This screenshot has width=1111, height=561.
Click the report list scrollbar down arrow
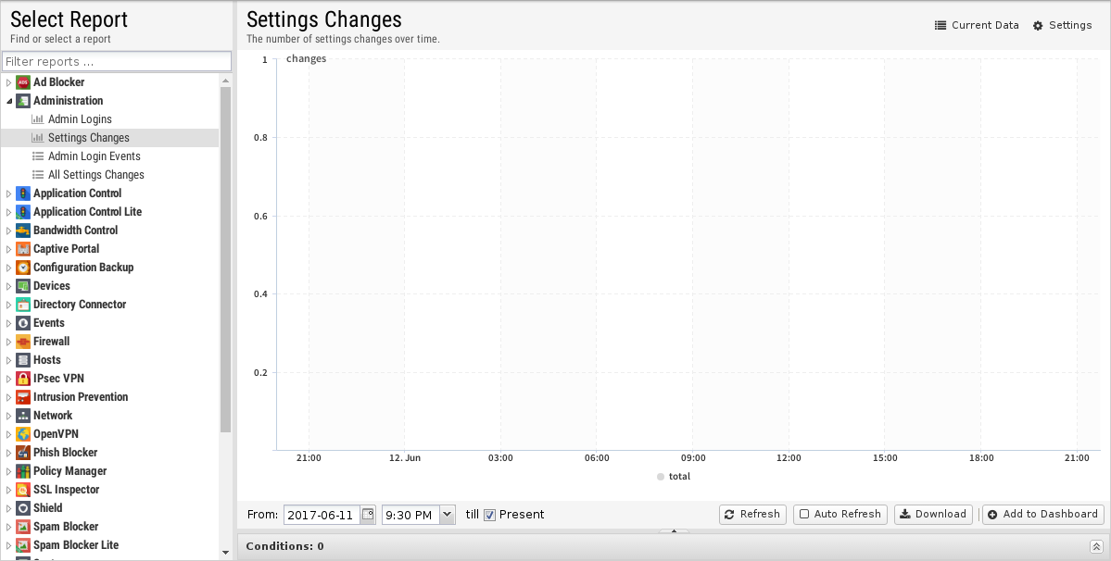225,553
